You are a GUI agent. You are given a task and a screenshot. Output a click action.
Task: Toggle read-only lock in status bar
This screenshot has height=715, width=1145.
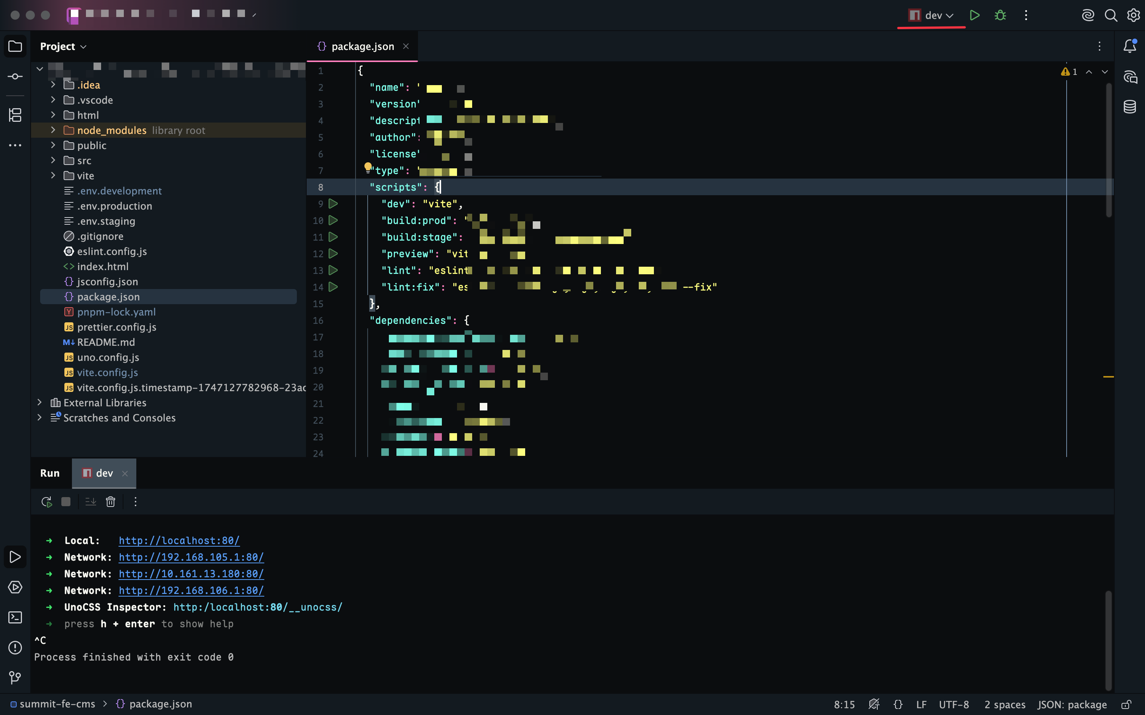(x=1126, y=704)
